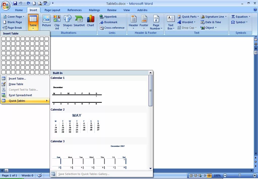Switch to Draft view icon
Viewport: 258px width, 179px height.
[x=209, y=175]
